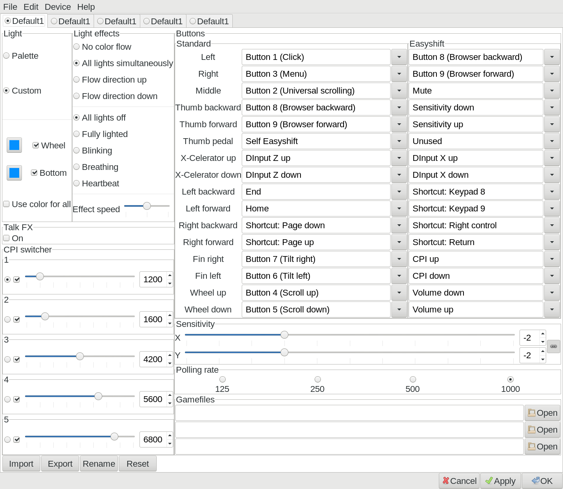Screen dimensions: 563x489
Task: Open the third gamefile with its Open button
Action: (543, 446)
